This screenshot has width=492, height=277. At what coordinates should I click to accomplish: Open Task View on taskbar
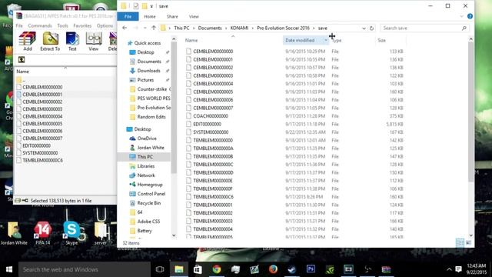point(160,269)
